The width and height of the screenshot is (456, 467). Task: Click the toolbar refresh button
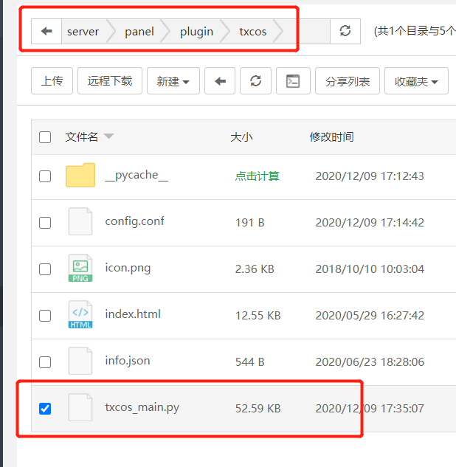click(255, 81)
